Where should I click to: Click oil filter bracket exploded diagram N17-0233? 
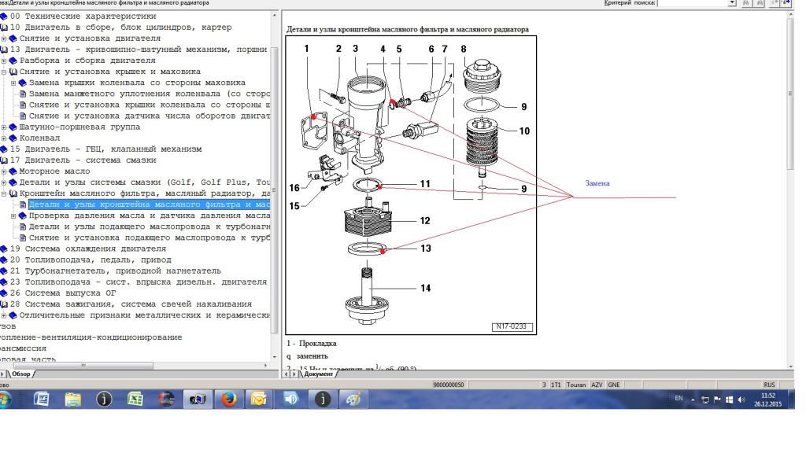411,185
